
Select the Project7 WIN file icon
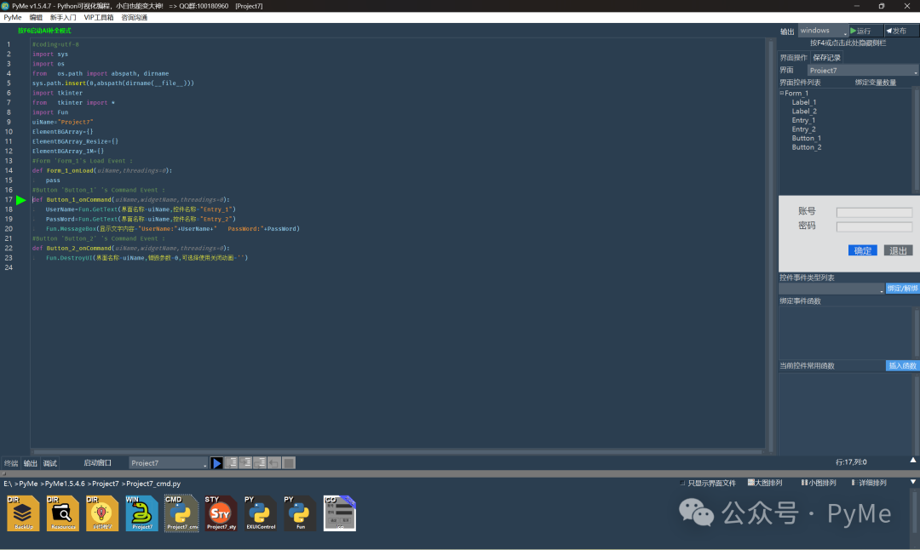click(142, 513)
